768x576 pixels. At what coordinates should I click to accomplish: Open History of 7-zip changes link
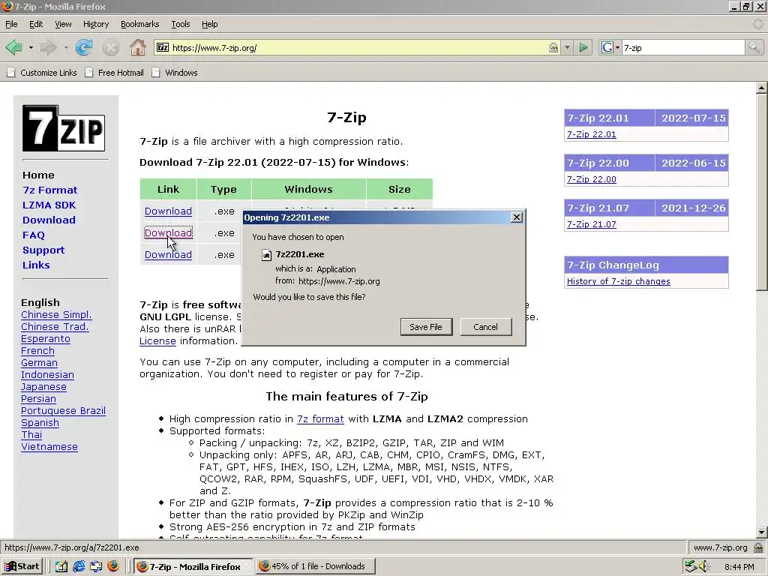[x=619, y=281]
